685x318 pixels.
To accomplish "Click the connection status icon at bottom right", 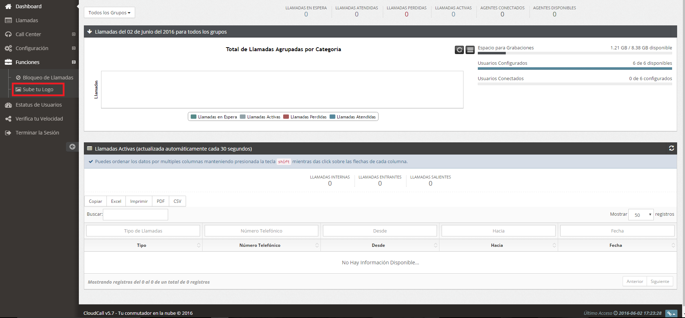I will [x=671, y=313].
